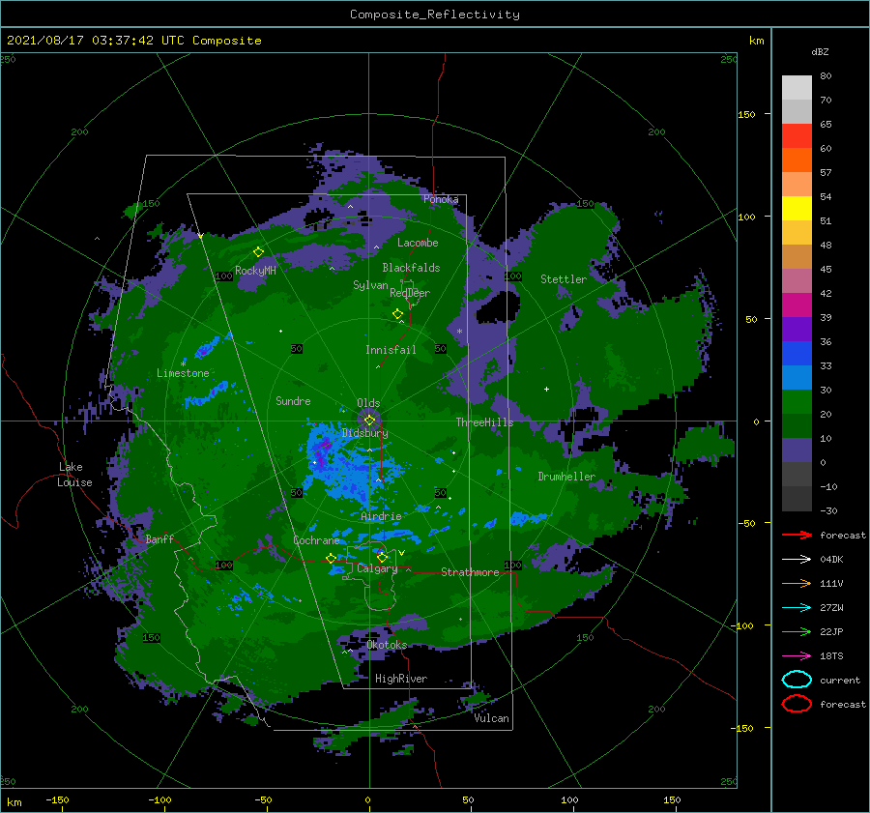This screenshot has height=813, width=870.
Task: Click the Composite_Reflectivity title
Action: tap(435, 15)
